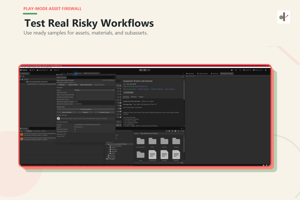The height and width of the screenshot is (200, 300).
Task: Click the package icon beside Asset Store
Action: click(51, 70)
